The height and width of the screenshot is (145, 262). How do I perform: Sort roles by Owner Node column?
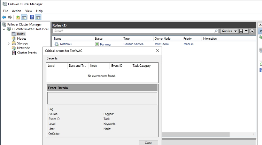(x=168, y=39)
